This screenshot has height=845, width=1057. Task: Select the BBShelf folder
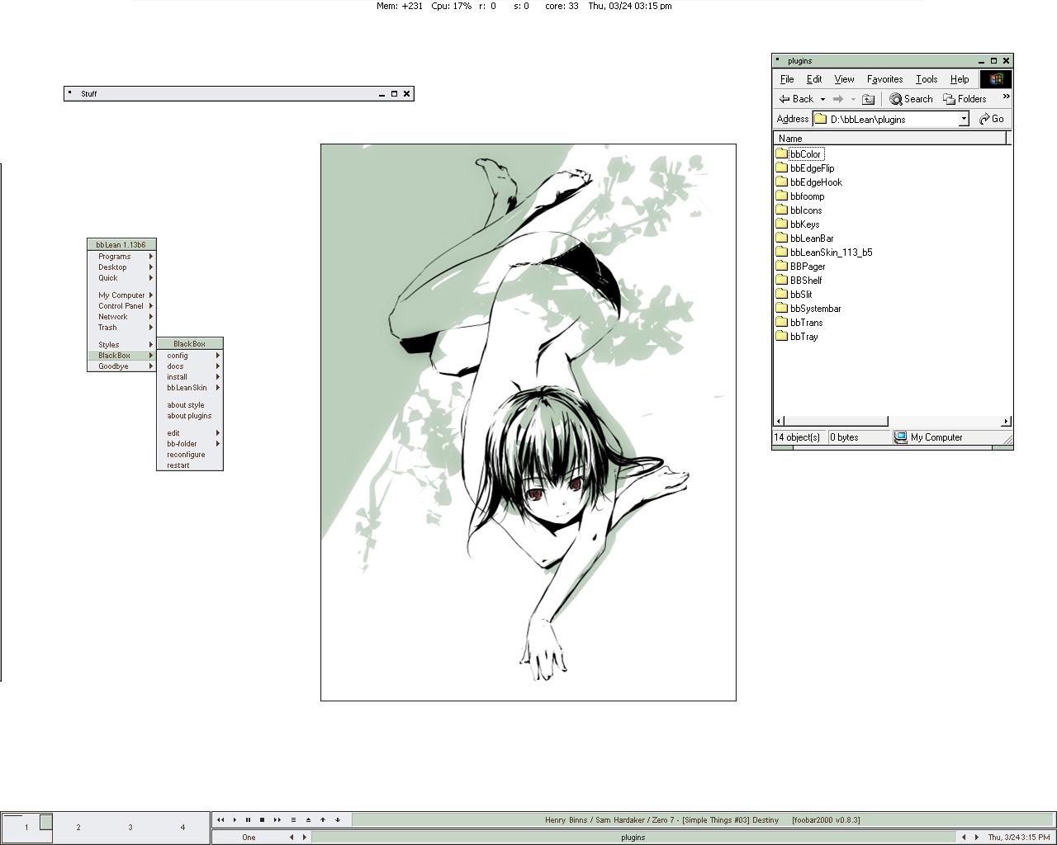pos(799,281)
